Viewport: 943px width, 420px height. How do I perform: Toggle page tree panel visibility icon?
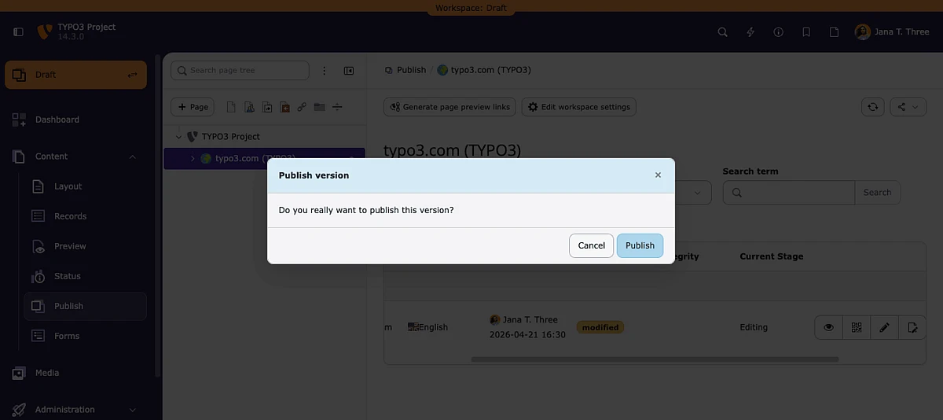click(x=349, y=71)
